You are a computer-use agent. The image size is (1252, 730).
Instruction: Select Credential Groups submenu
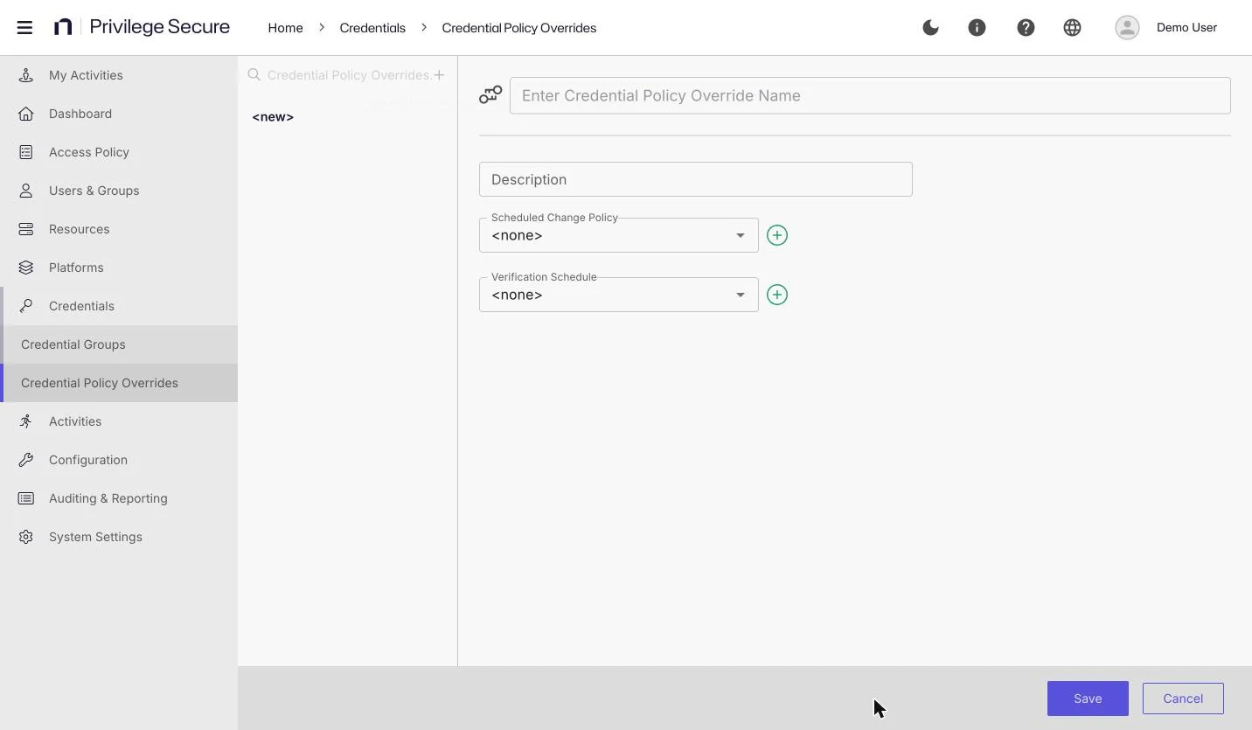pyautogui.click(x=119, y=344)
